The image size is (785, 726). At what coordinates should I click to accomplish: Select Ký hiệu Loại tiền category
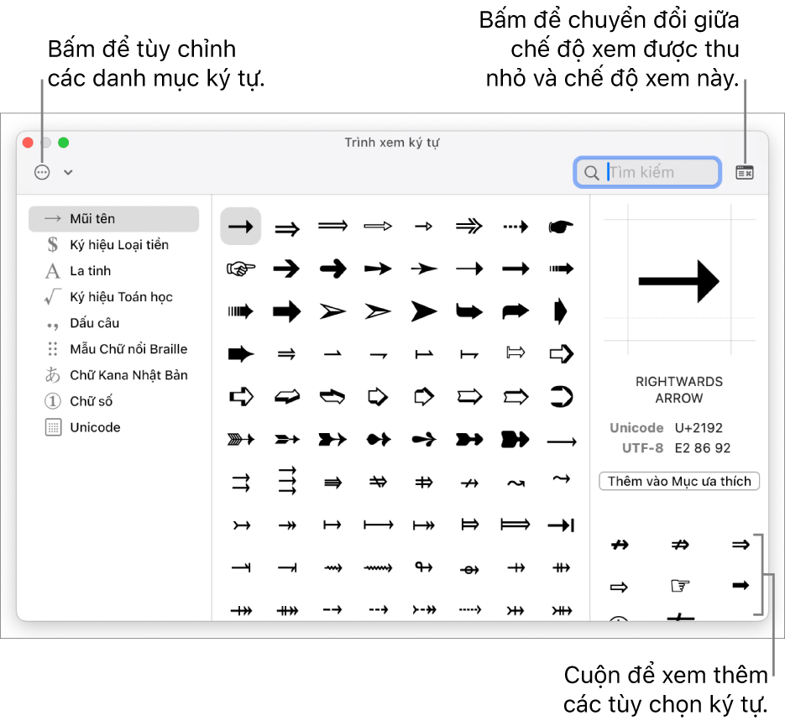[113, 245]
